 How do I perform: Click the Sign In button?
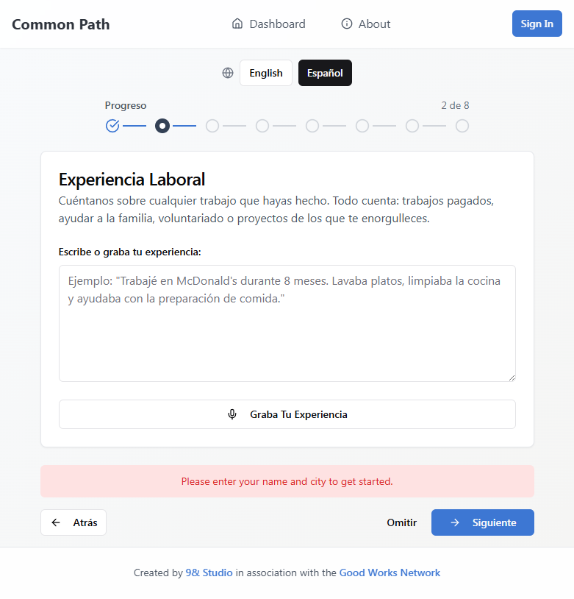(x=537, y=23)
